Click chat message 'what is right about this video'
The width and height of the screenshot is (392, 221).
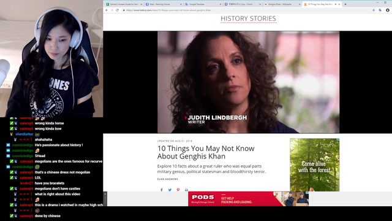pos(58,194)
